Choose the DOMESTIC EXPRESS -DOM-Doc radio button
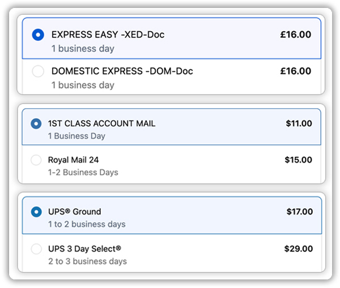This screenshot has height=288, width=340. click(37, 71)
